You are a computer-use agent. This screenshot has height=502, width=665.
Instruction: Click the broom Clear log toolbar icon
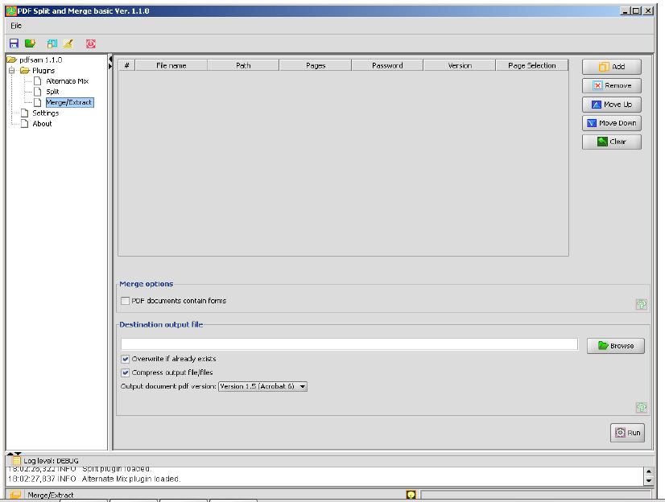tap(68, 43)
